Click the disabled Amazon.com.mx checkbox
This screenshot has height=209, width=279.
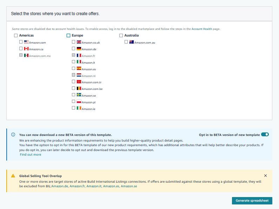click(21, 55)
